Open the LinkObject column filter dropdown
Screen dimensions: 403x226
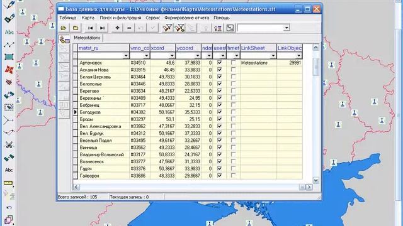tap(298, 56)
